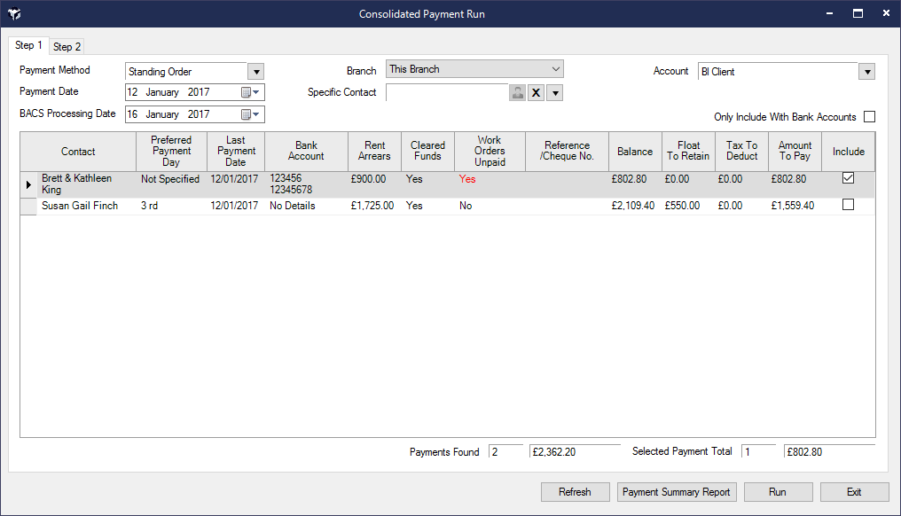Click the Specific Contact input field

pyautogui.click(x=446, y=92)
